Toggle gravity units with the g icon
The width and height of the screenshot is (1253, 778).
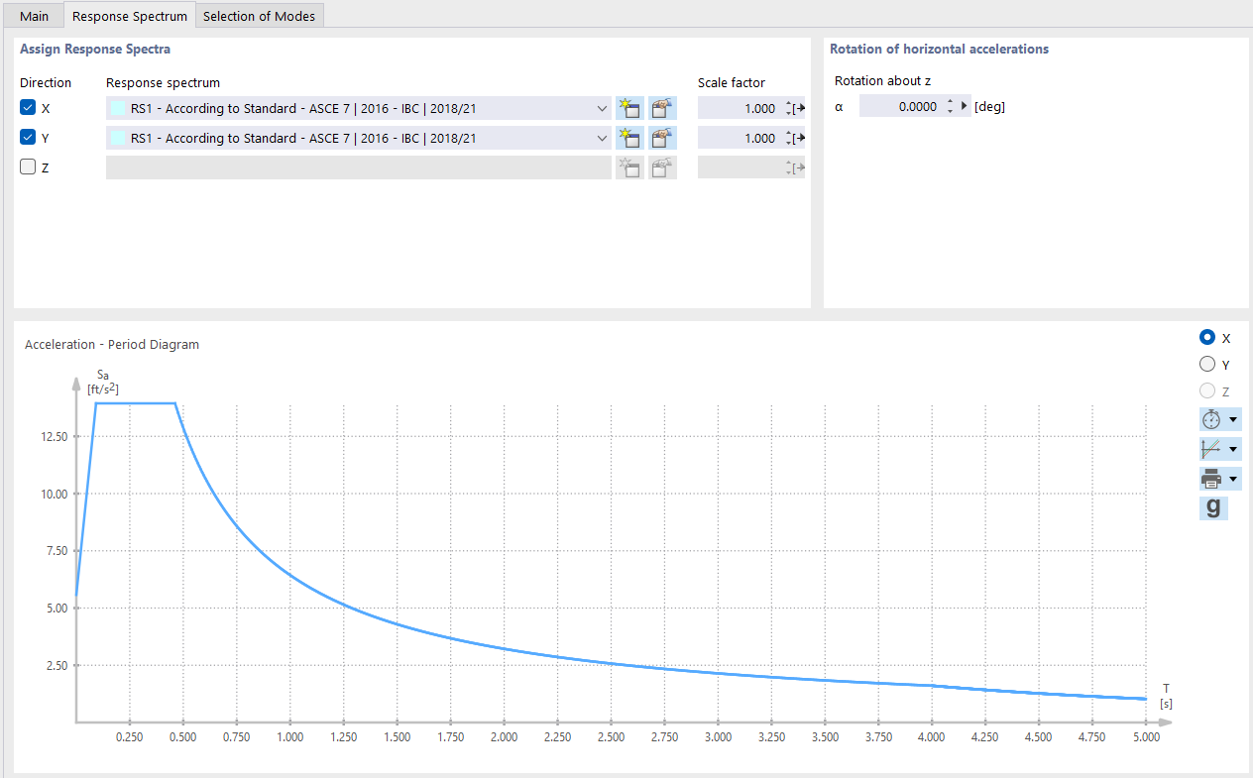click(1213, 507)
